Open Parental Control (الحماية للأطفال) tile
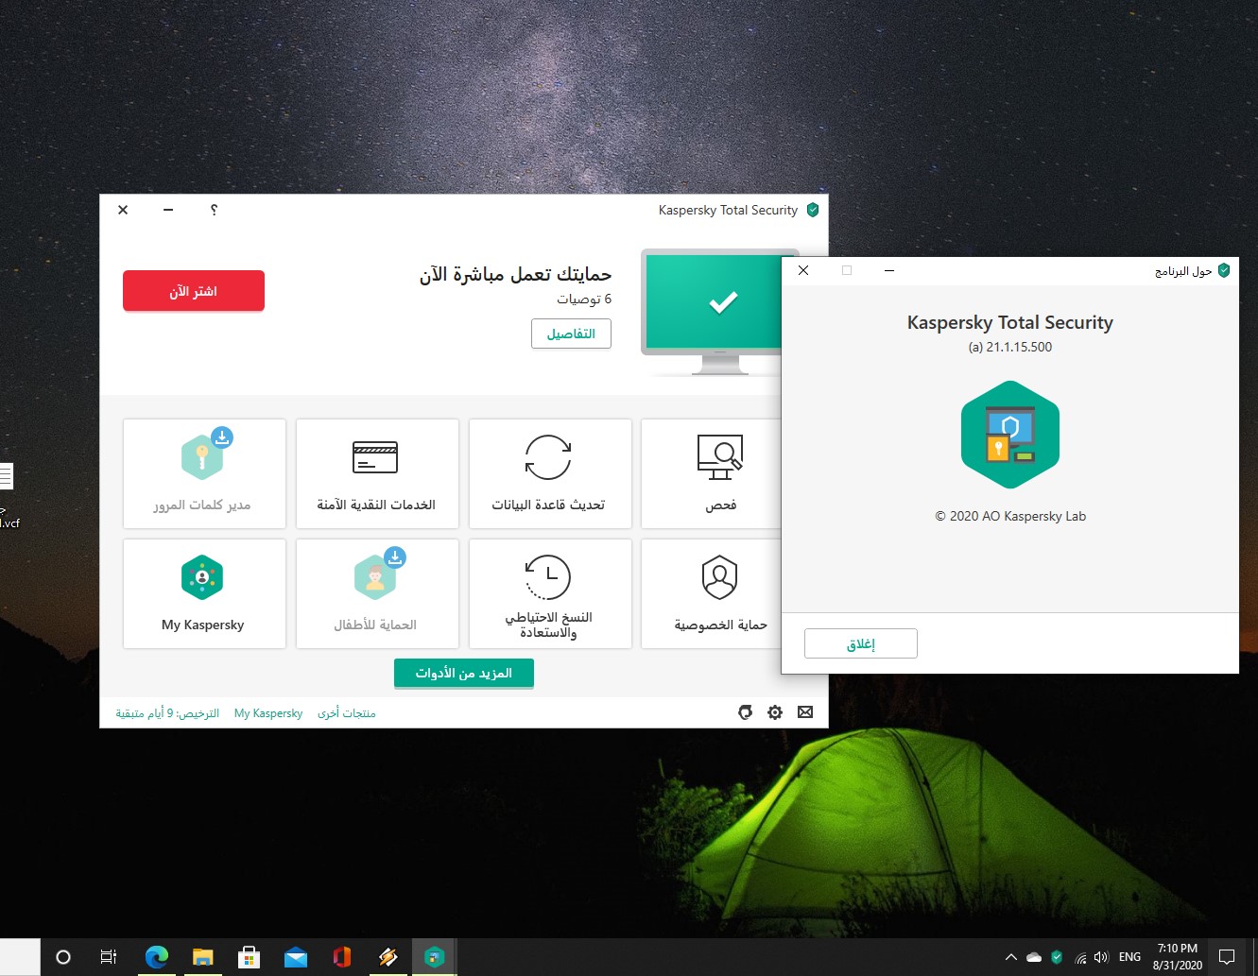 [x=377, y=593]
